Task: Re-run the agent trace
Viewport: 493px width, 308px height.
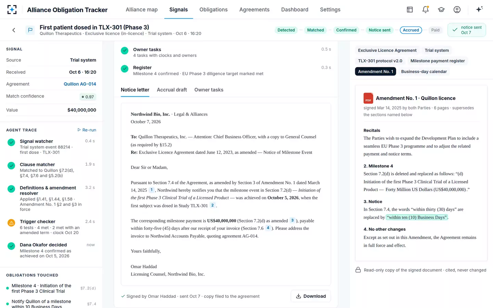Action: [x=87, y=130]
